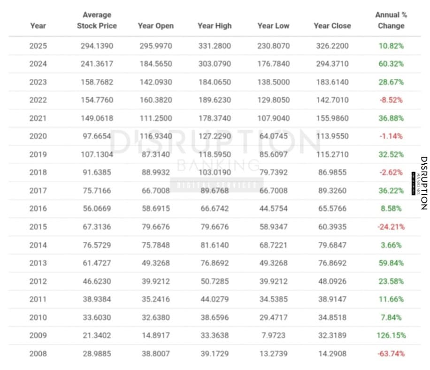The width and height of the screenshot is (430, 370).
Task: Click the Average Stock Price column header
Action: click(x=97, y=21)
